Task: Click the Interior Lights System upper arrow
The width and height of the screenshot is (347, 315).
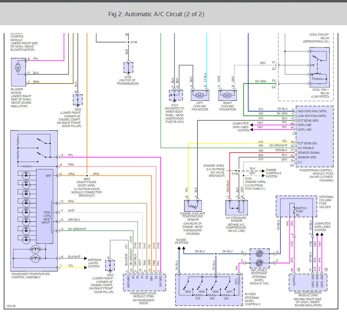Action: tap(85, 258)
